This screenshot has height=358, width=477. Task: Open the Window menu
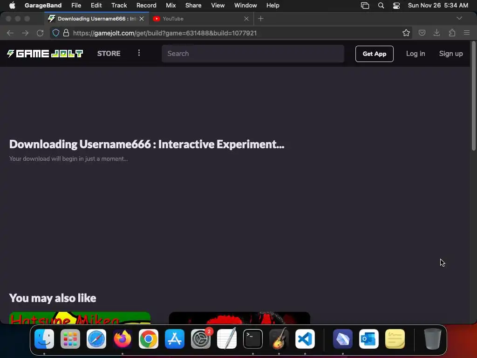pos(245,5)
